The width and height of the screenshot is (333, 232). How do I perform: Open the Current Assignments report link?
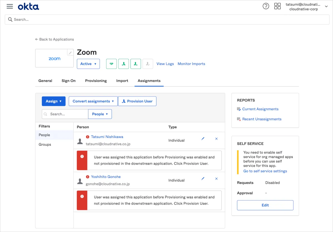[260, 109]
